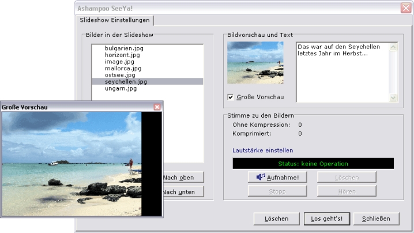
Task: Select horizont.jpg from the image list
Action: (x=123, y=55)
